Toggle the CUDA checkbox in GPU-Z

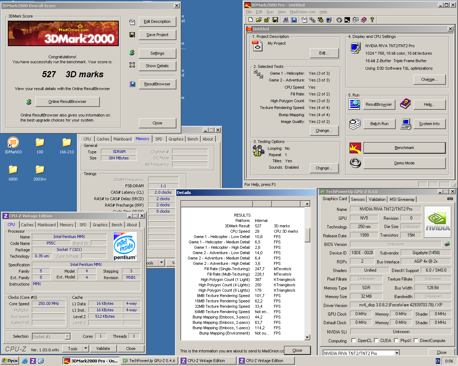[376, 340]
